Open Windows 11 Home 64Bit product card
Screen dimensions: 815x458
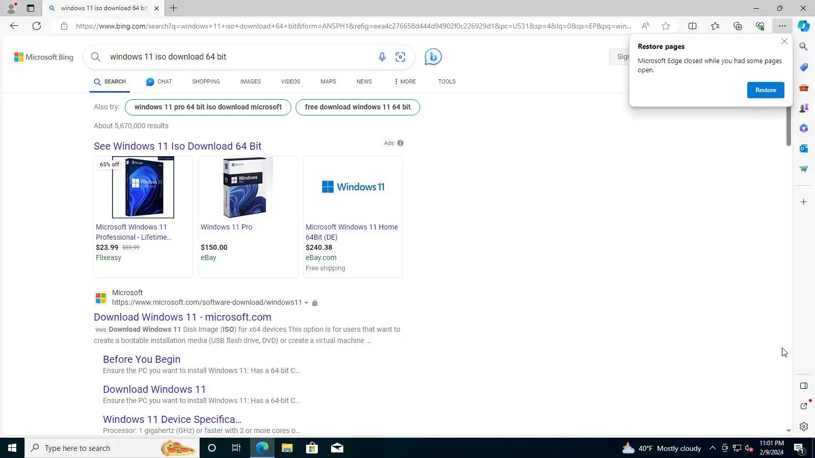pyautogui.click(x=353, y=217)
